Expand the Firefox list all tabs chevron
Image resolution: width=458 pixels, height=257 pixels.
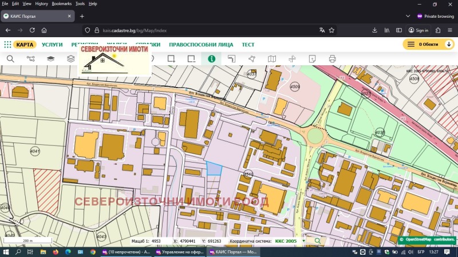pyautogui.click(x=408, y=16)
